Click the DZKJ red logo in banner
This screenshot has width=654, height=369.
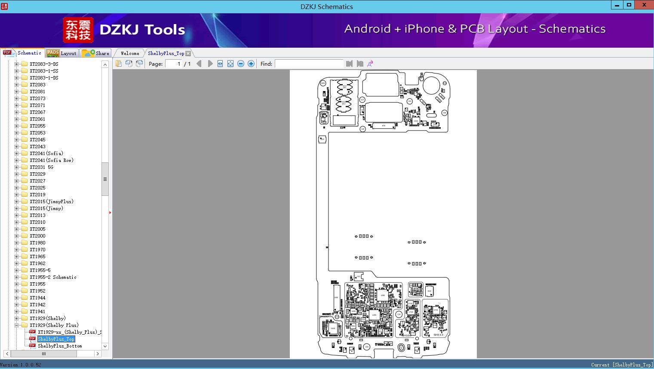[x=78, y=30]
